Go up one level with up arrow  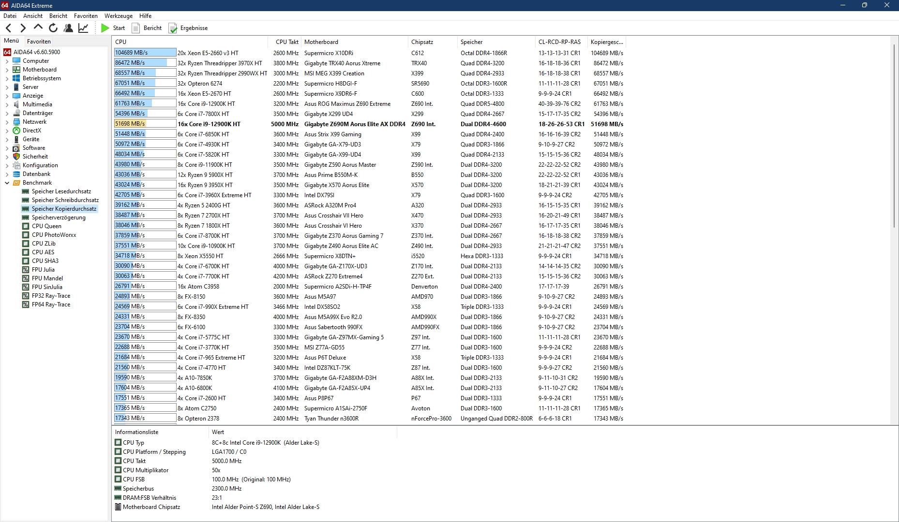click(x=38, y=28)
